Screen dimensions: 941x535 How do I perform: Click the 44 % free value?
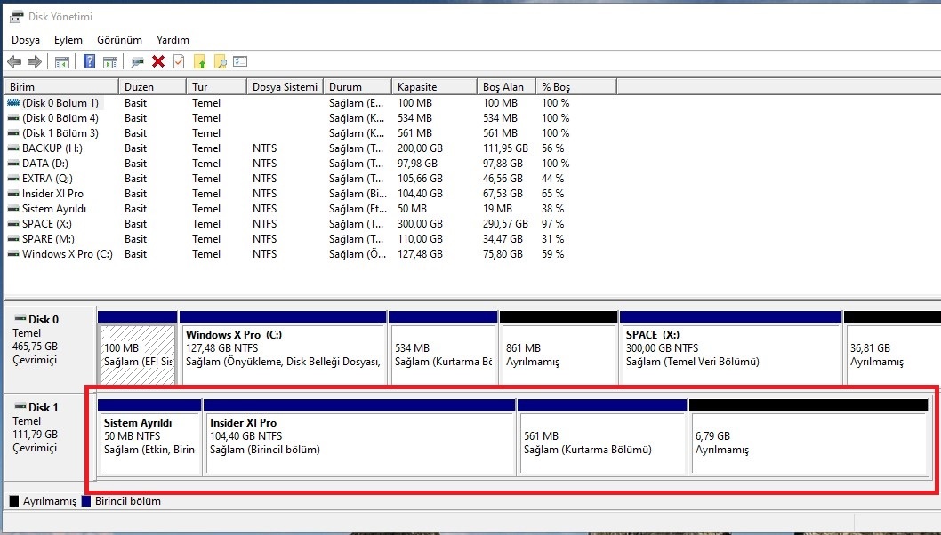coord(552,178)
